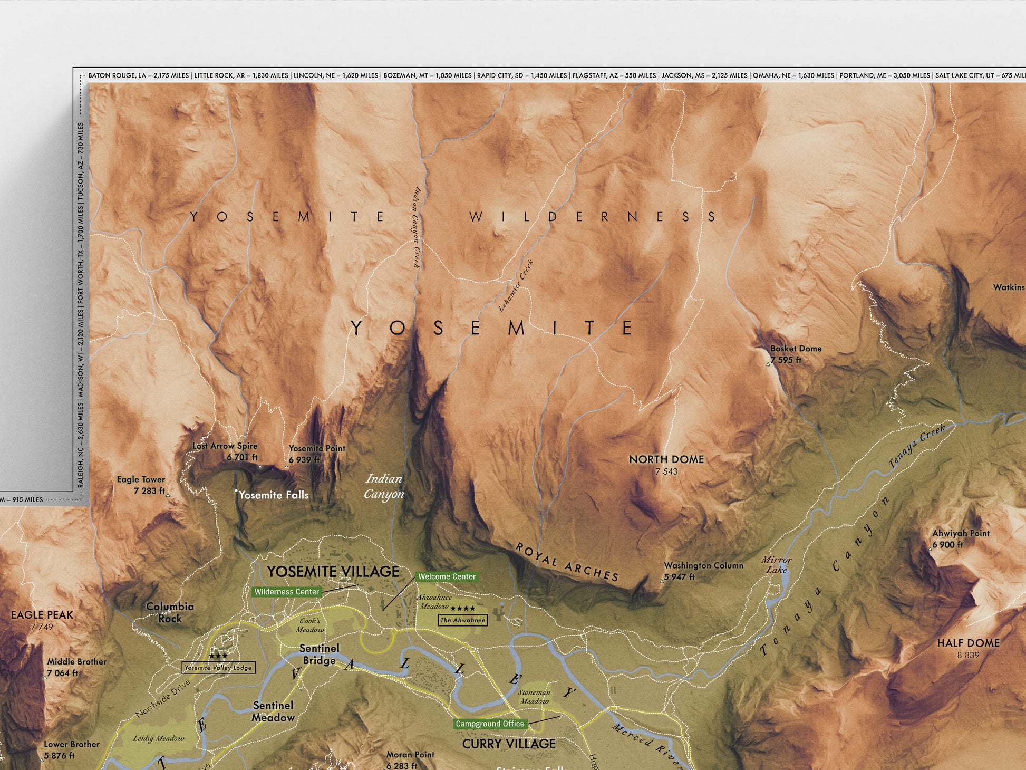This screenshot has height=770, width=1026.
Task: Click the Yosemite Point summit triangle marker
Action: pos(287,467)
